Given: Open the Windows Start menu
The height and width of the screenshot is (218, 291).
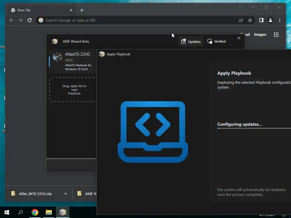Looking at the screenshot, I should 7,212.
